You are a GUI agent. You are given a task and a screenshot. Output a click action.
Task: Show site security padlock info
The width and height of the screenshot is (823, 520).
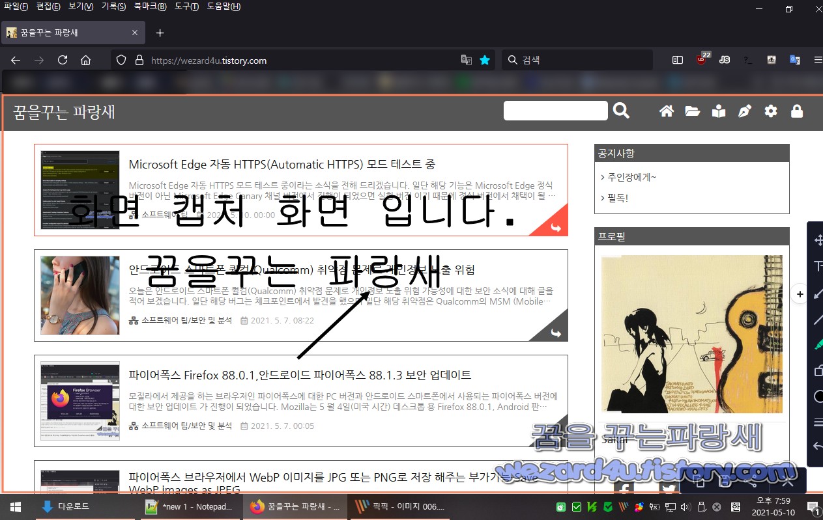tap(138, 60)
